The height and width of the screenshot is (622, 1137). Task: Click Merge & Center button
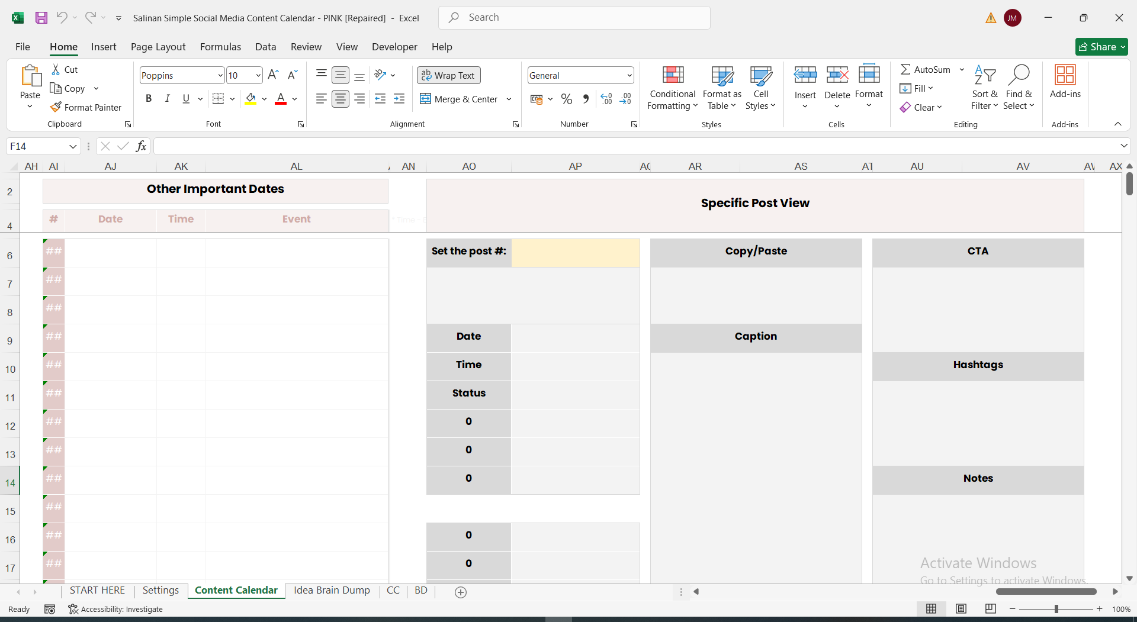pos(459,99)
